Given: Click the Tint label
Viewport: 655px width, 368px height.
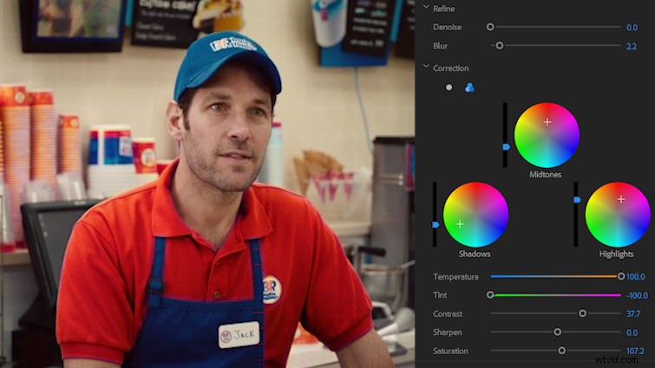Looking at the screenshot, I should [x=440, y=295].
